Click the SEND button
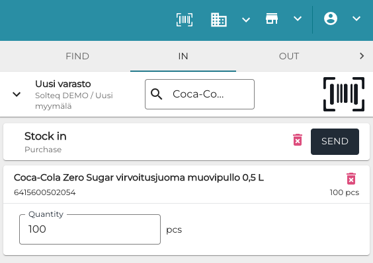Viewport: 373px width, 263px height. pyautogui.click(x=335, y=142)
